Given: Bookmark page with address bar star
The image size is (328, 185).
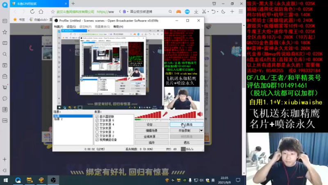Looking at the screenshot, I should point(53,12).
